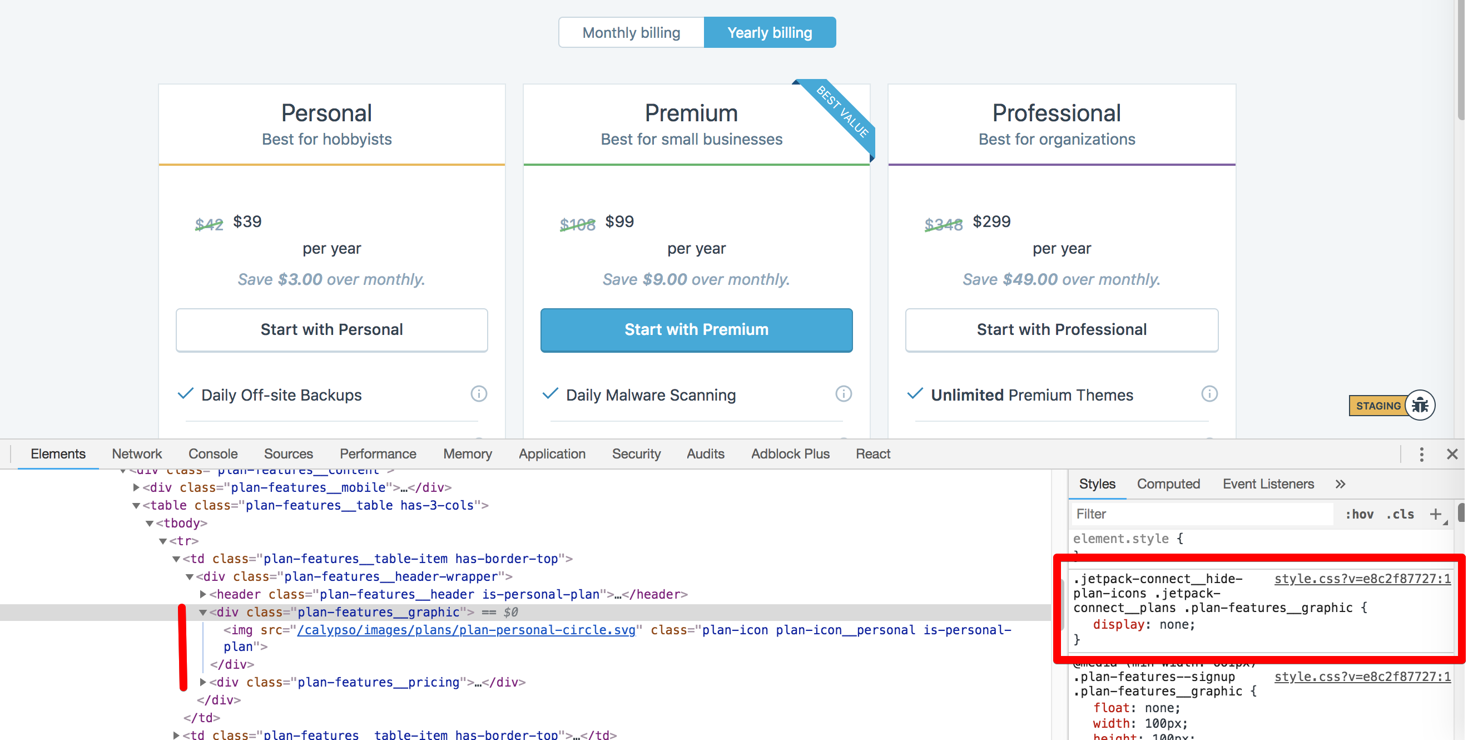Add a new style rule with plus icon
Screen dimensions: 1468x740
pyautogui.click(x=1436, y=514)
